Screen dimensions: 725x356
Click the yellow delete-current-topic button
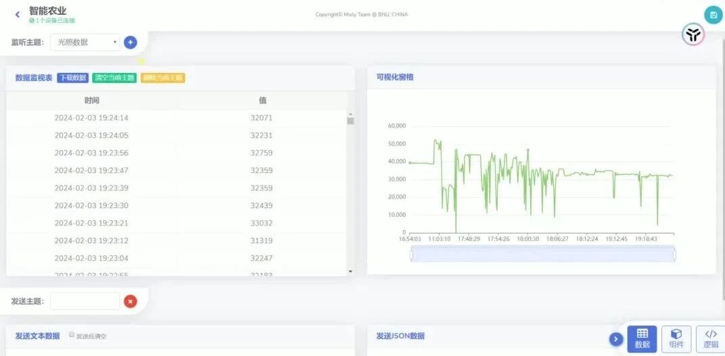163,78
